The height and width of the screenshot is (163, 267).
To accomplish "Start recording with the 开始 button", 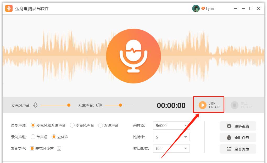I will click(208, 105).
